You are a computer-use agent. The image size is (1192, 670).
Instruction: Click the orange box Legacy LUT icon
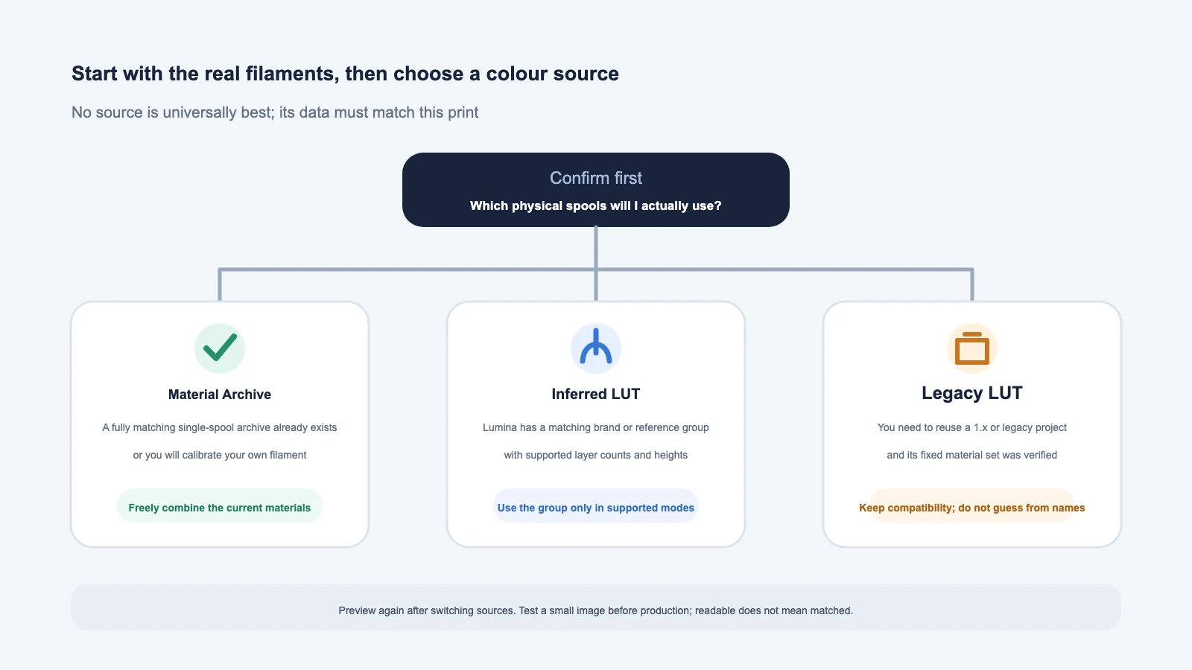click(x=972, y=348)
